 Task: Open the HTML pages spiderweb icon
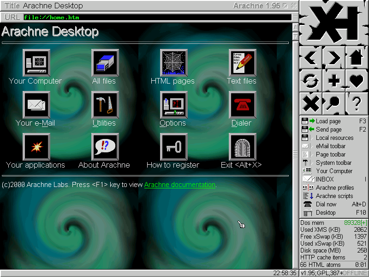click(x=174, y=63)
